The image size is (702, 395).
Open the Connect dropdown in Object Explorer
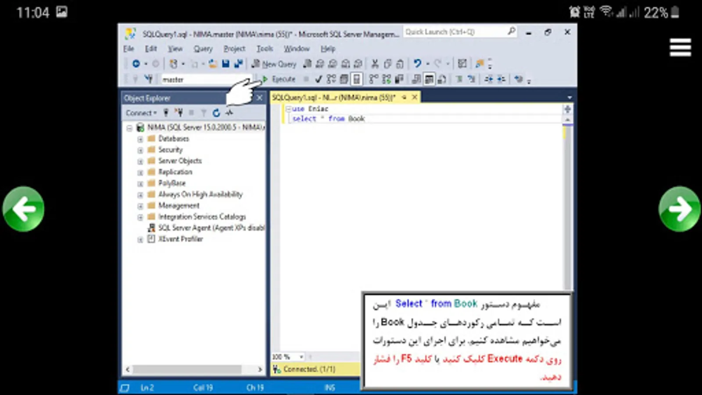click(x=141, y=113)
